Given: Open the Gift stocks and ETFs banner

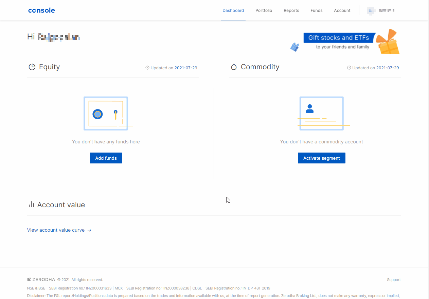Looking at the screenshot, I should 344,41.
